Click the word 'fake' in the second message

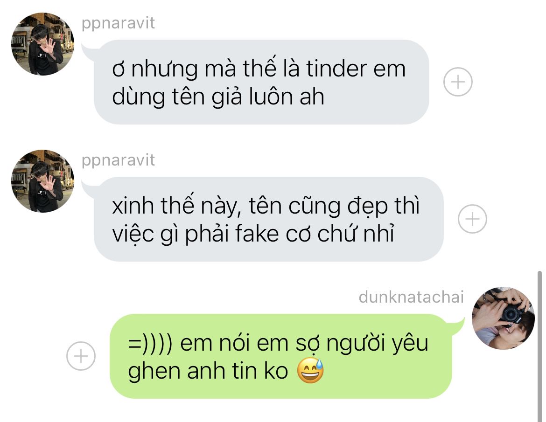click(257, 233)
